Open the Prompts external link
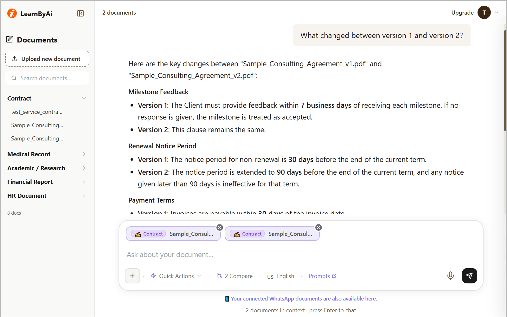Viewport: 507px width, 317px height. pyautogui.click(x=323, y=276)
